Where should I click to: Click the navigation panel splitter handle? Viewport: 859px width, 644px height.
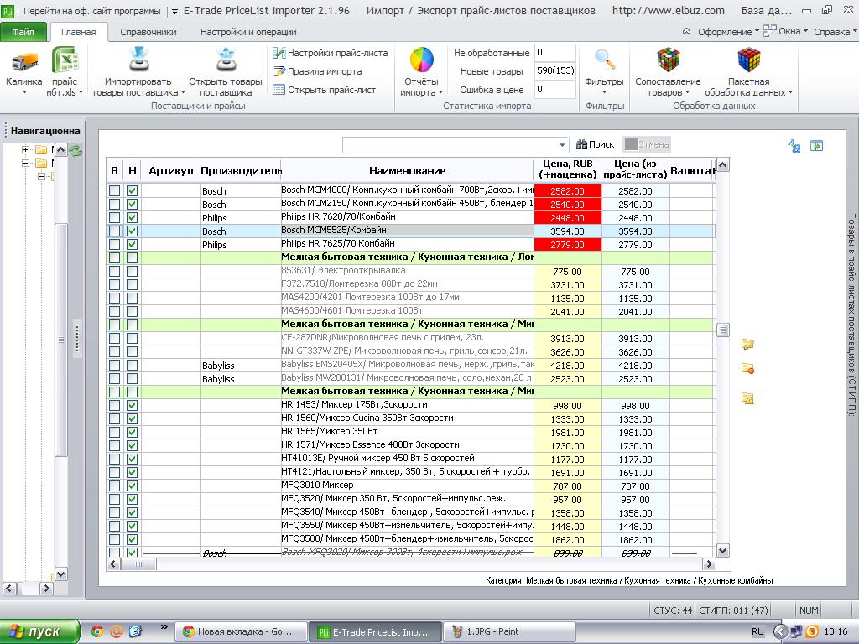[x=77, y=339]
